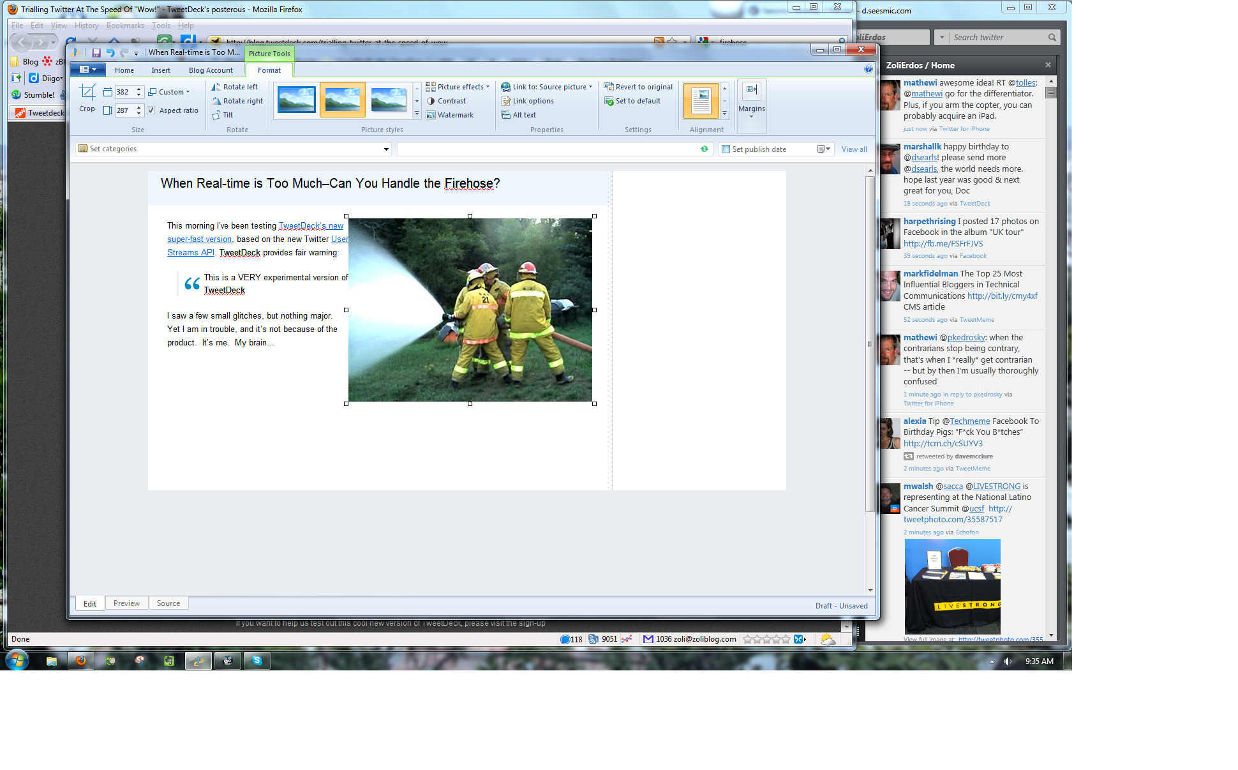
Task: Select the Crop tool in the ribbon
Action: [87, 98]
